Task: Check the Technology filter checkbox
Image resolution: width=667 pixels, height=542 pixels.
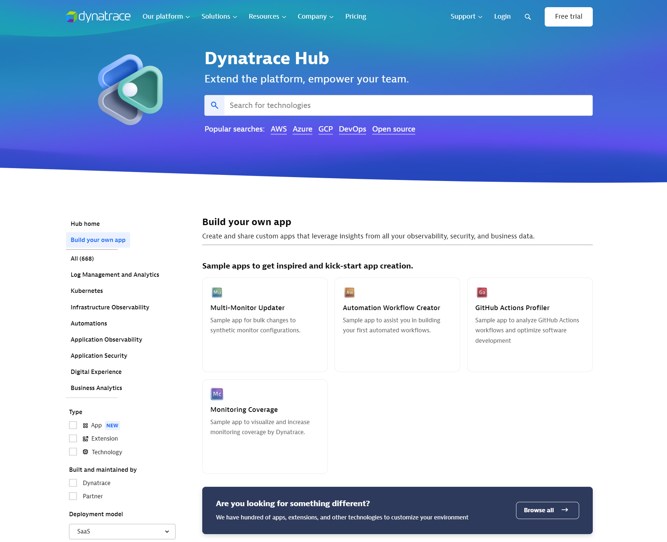Action: pos(73,452)
